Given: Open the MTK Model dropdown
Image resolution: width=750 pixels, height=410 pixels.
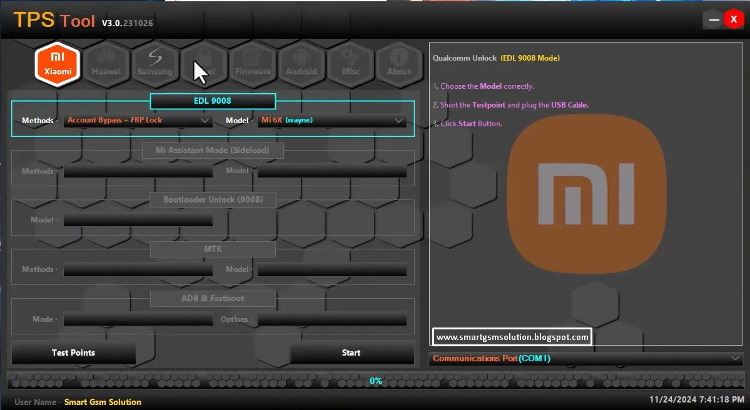Looking at the screenshot, I should tap(332, 269).
